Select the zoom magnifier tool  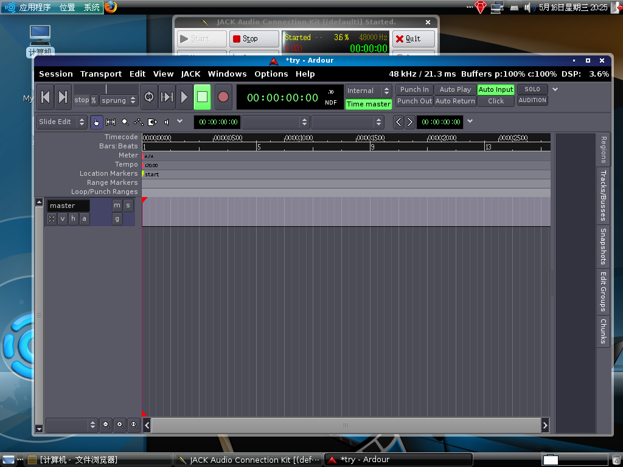click(x=125, y=122)
